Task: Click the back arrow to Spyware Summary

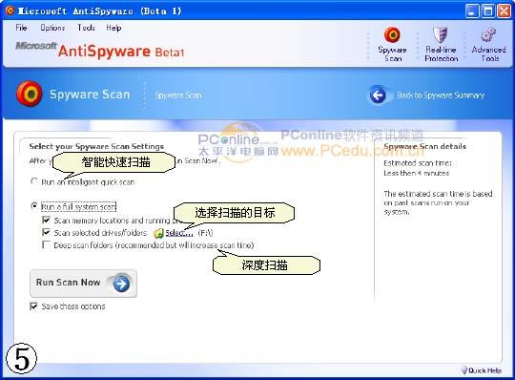Action: point(378,95)
